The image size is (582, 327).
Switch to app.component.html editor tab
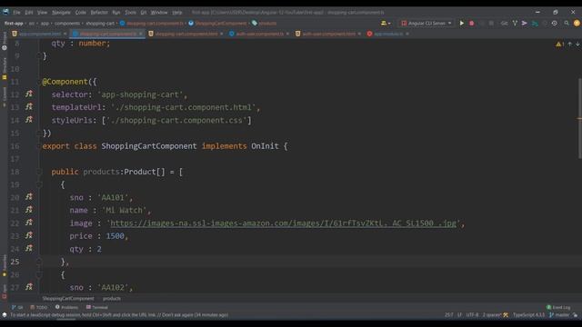[x=40, y=34]
